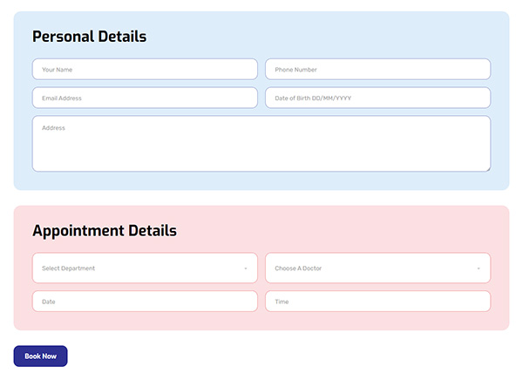
Task: Click the 'Phone Number' placeholder text
Action: [295, 70]
